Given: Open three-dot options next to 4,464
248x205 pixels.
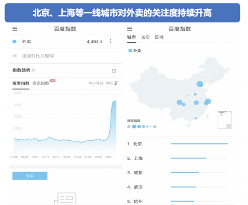Looking at the screenshot, I should pyautogui.click(x=111, y=41).
